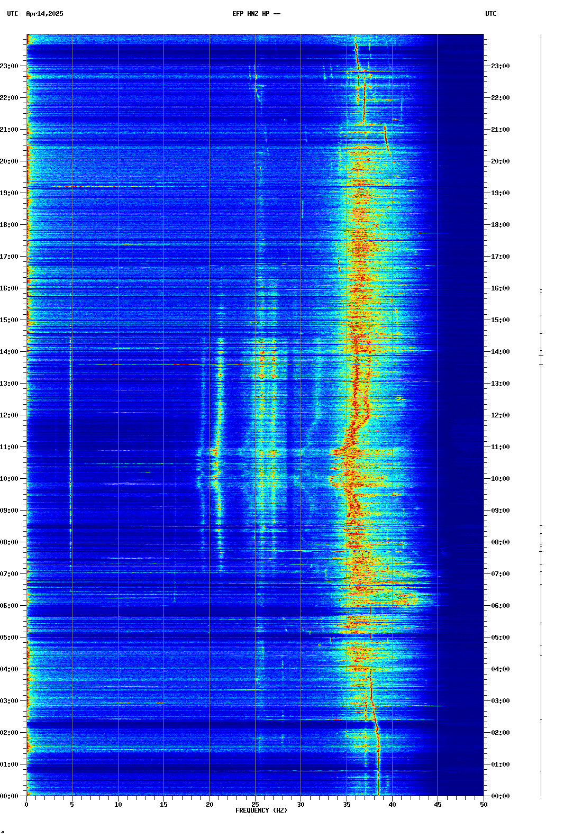Screen dimensions: 564x838
Task: Select the 06:00 time marker on right axis
Action: pos(500,606)
